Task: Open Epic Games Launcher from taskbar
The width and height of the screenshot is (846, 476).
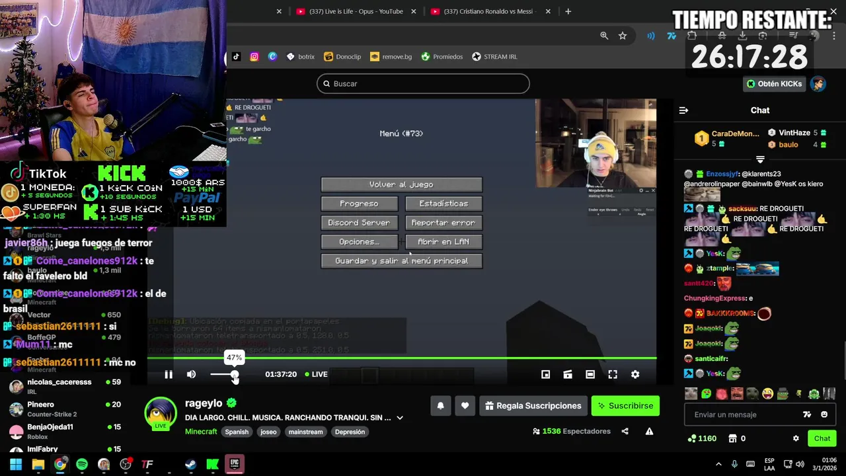Action: tap(235, 465)
